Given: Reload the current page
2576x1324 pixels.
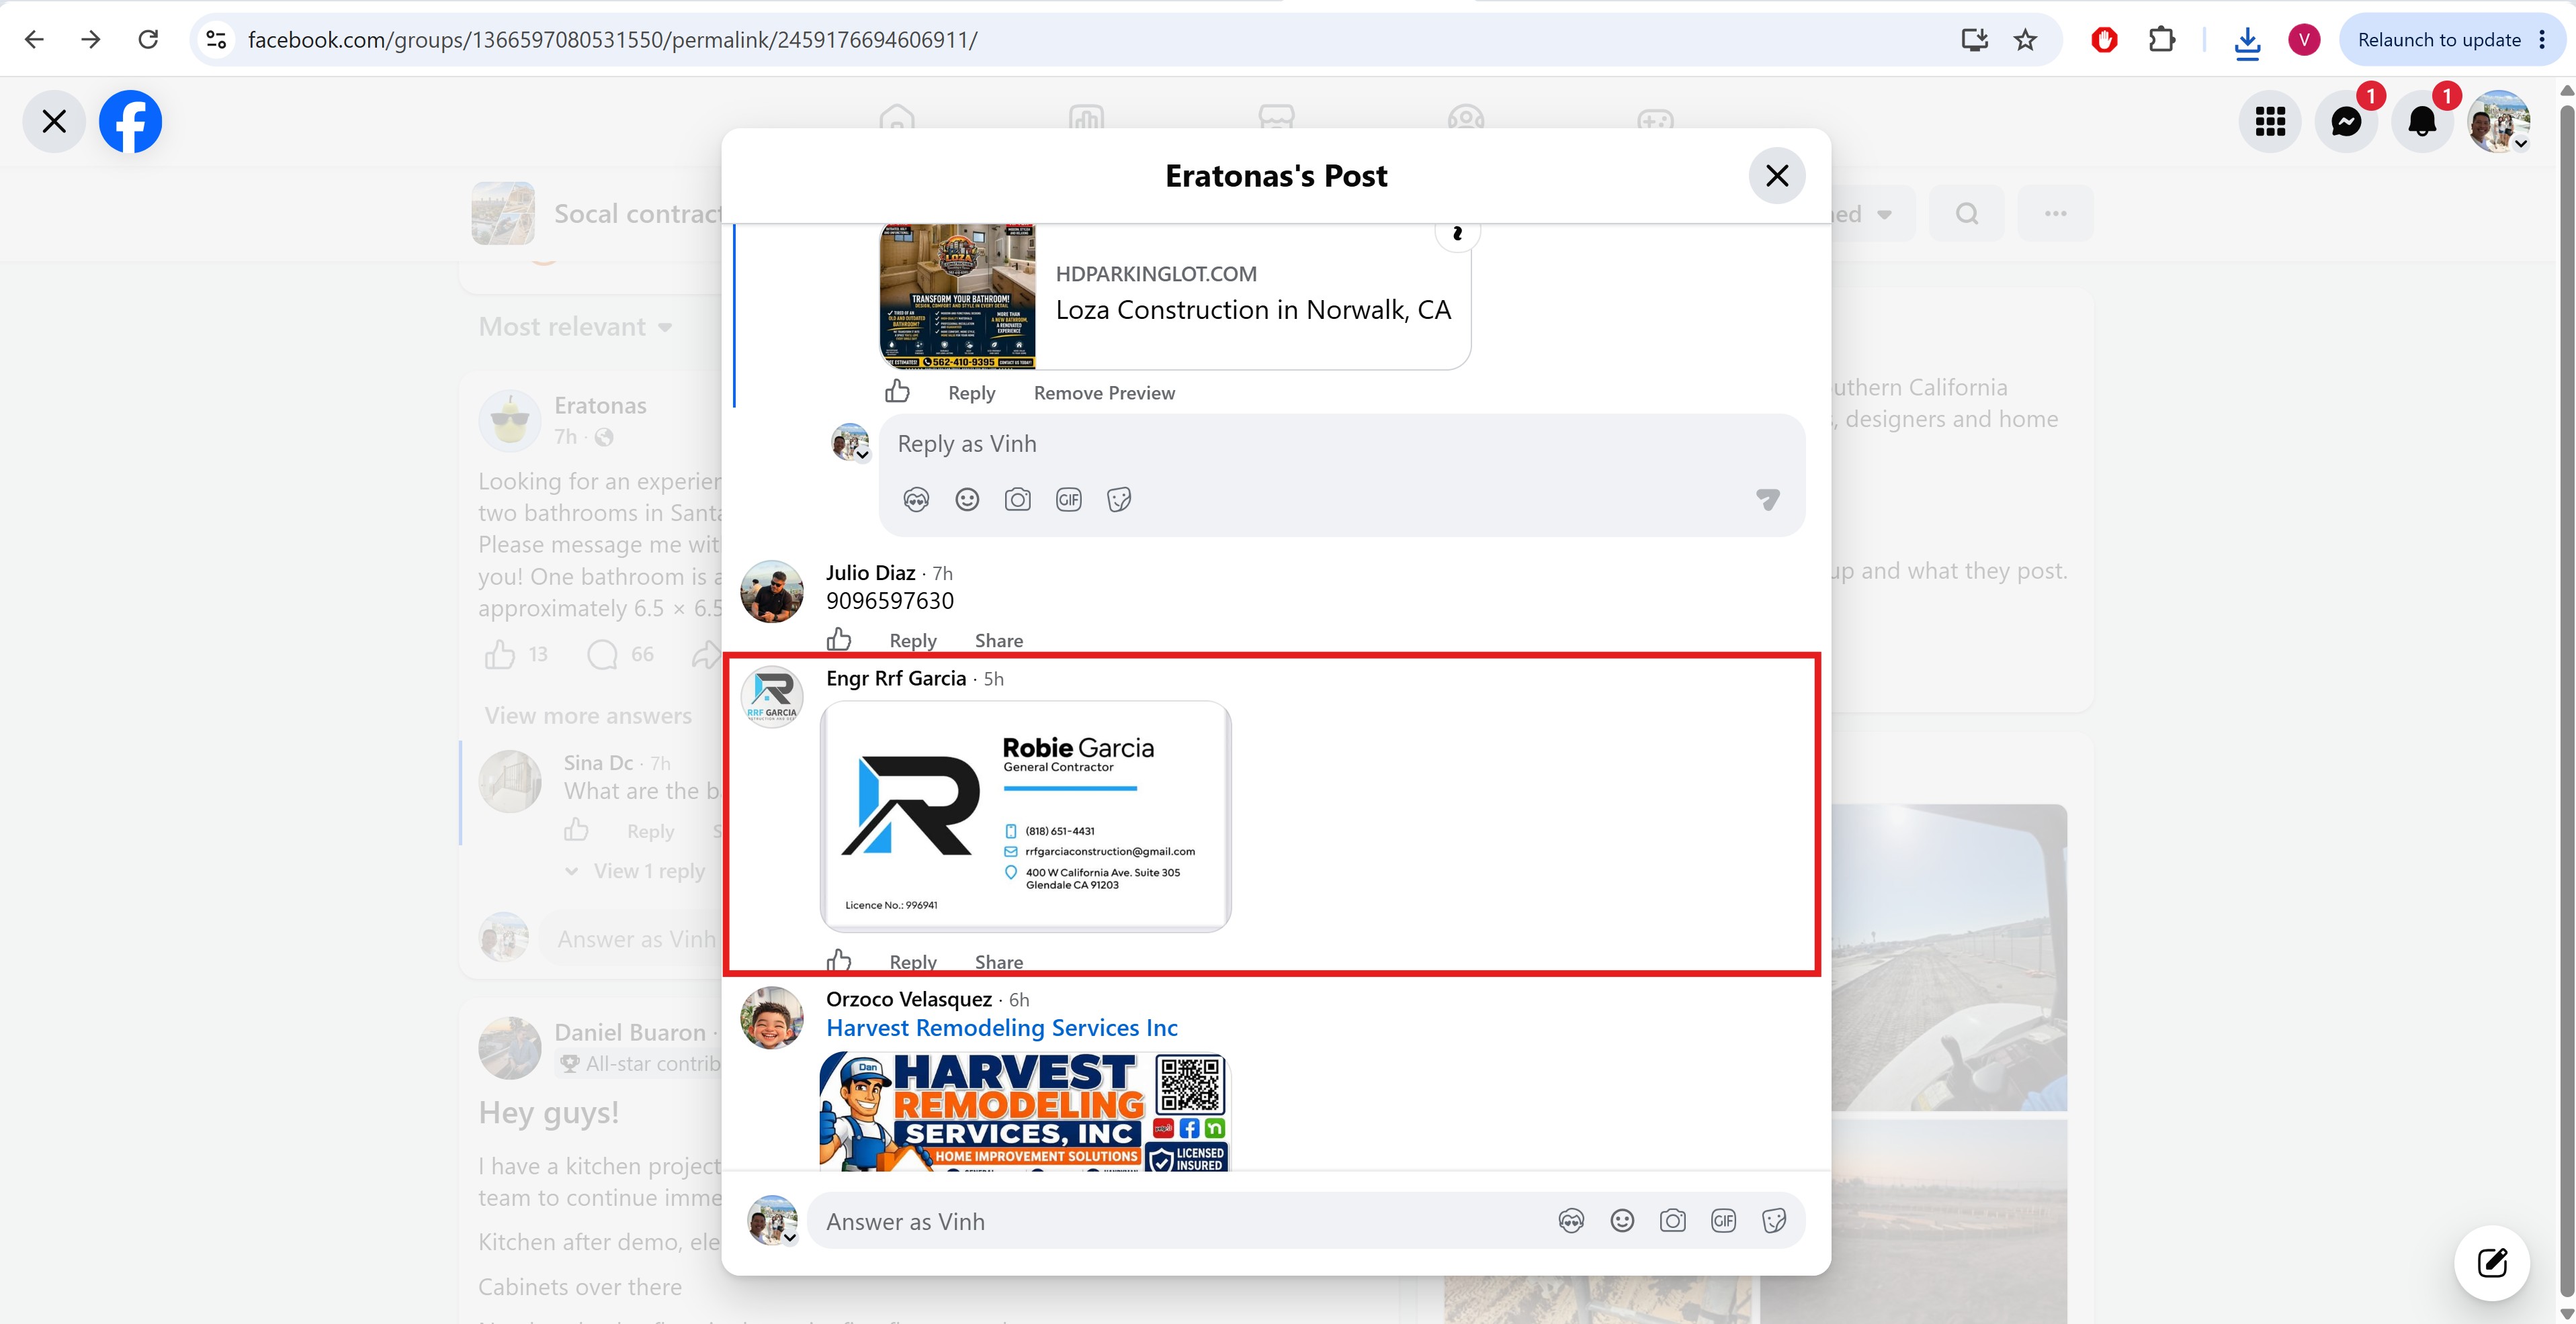Looking at the screenshot, I should (148, 39).
